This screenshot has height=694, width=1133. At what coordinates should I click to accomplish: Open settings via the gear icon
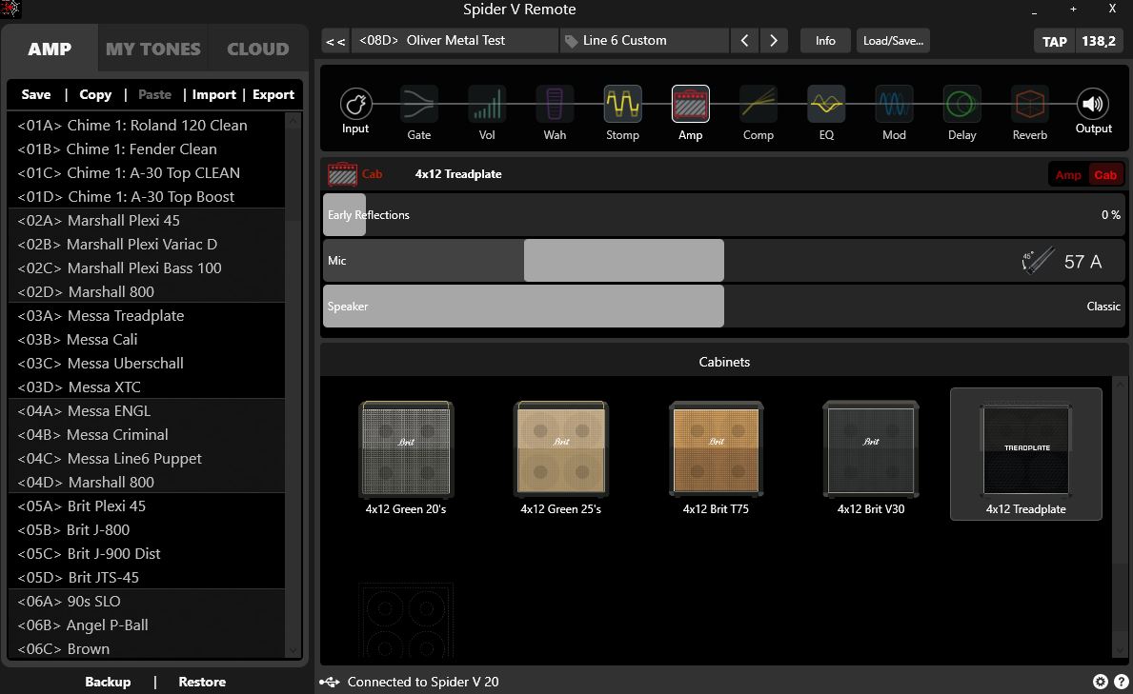[x=1101, y=682]
